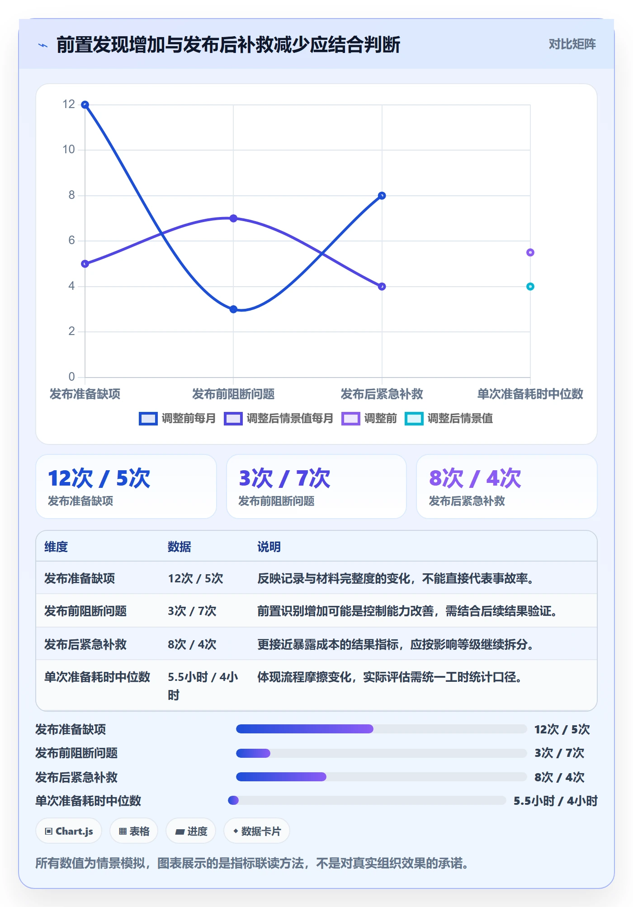
Task: Hide the 调整前每月 series label
Action: pos(189,418)
